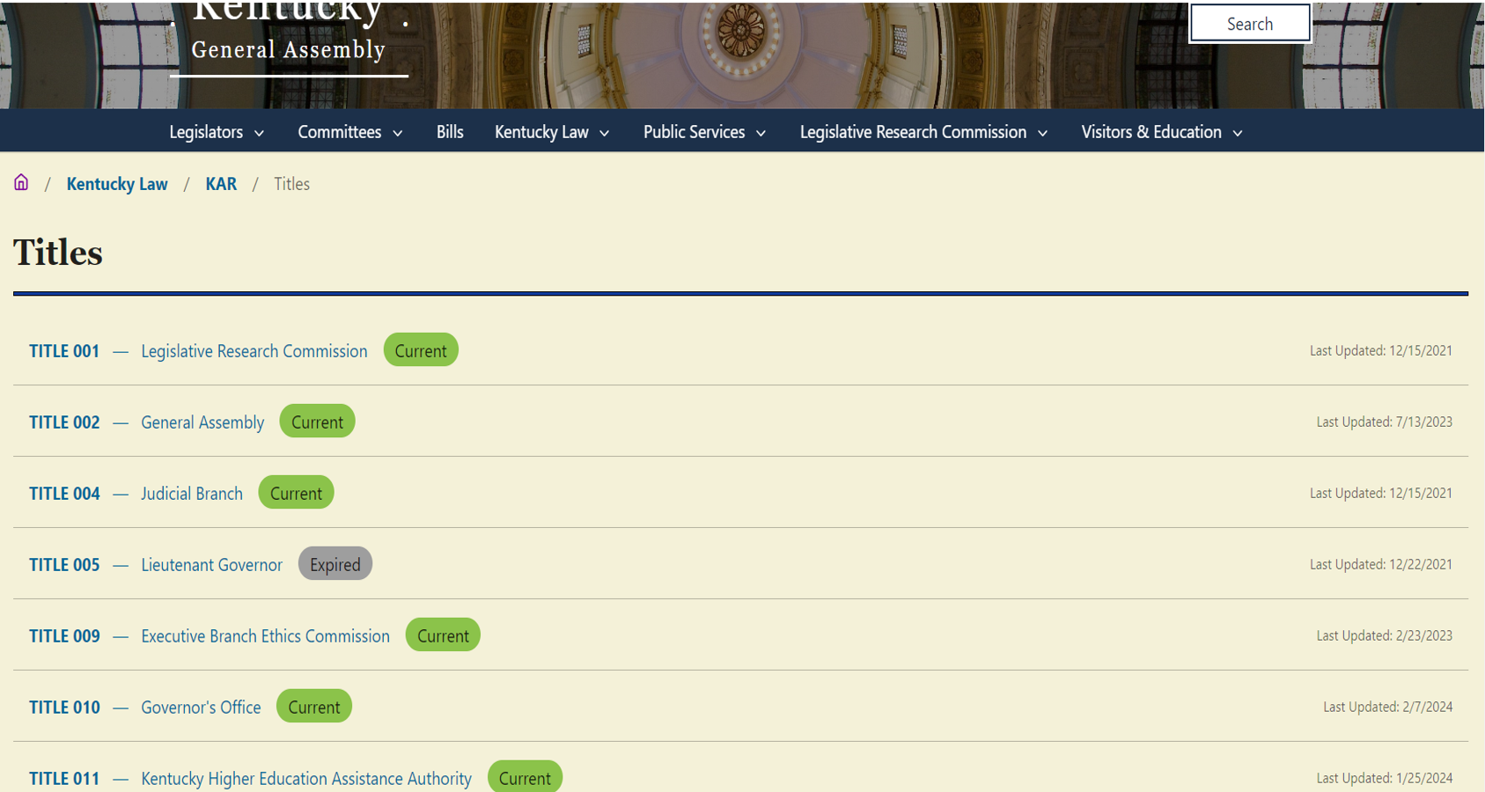
Task: Open the Kentucky Law breadcrumb link
Action: tap(116, 184)
